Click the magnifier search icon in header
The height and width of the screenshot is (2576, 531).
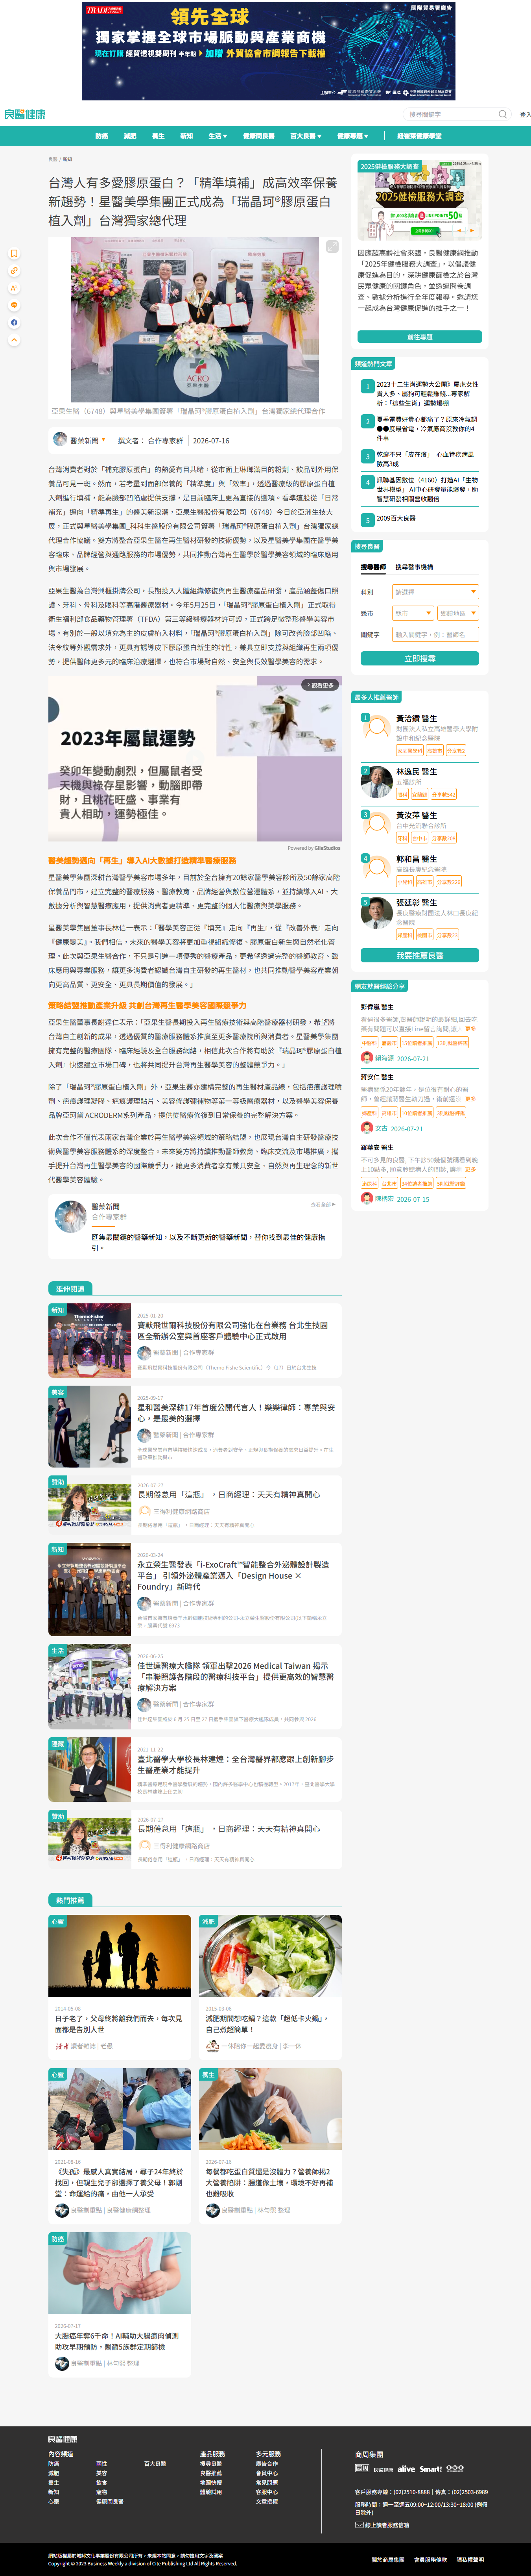click(x=503, y=114)
